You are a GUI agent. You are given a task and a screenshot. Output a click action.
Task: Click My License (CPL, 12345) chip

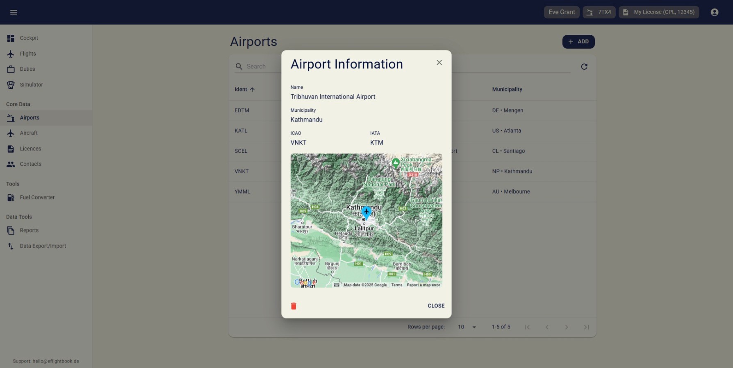click(x=659, y=12)
